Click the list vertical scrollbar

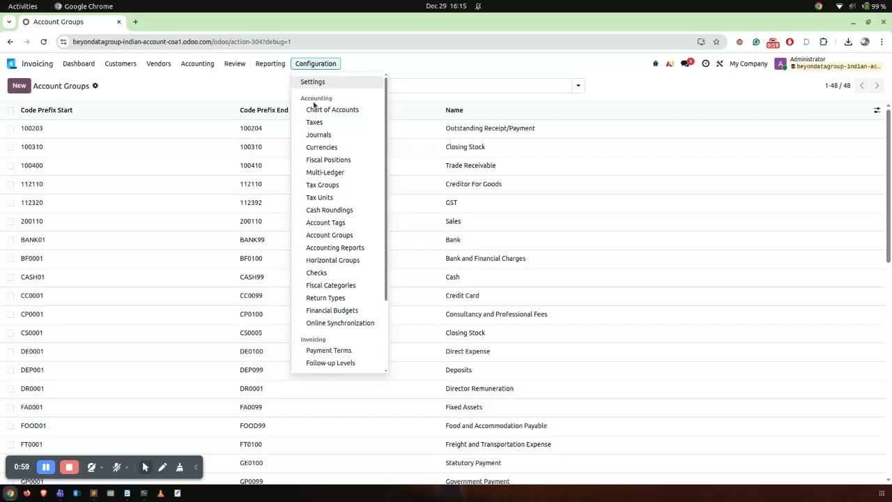coord(889,187)
